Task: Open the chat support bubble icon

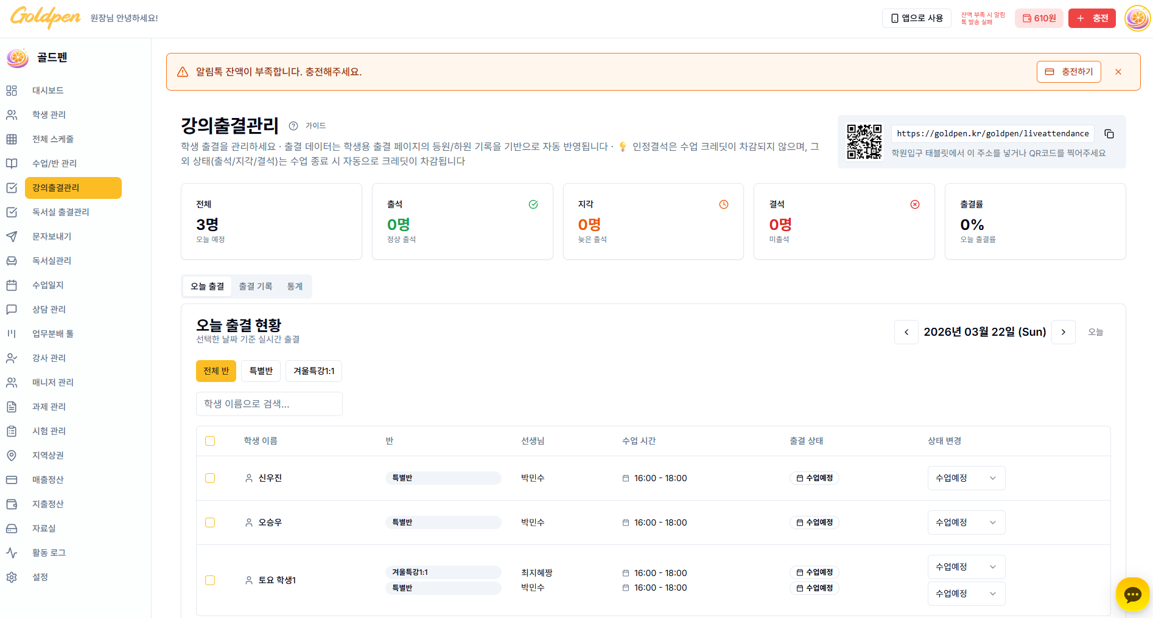Action: click(1132, 594)
